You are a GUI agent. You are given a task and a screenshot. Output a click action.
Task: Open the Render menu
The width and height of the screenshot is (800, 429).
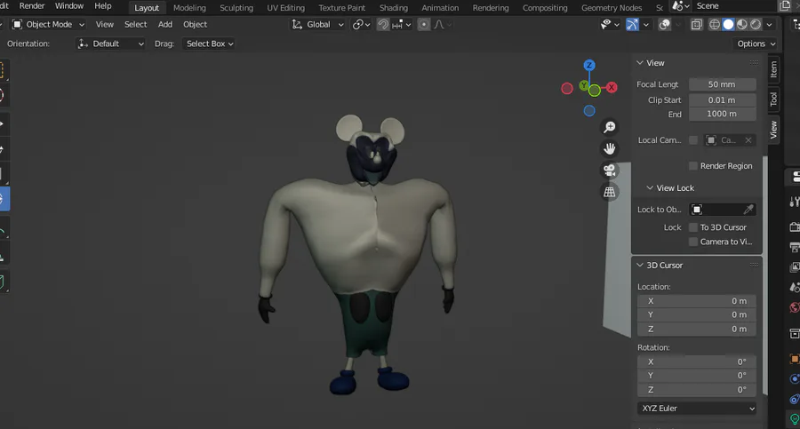pos(32,6)
